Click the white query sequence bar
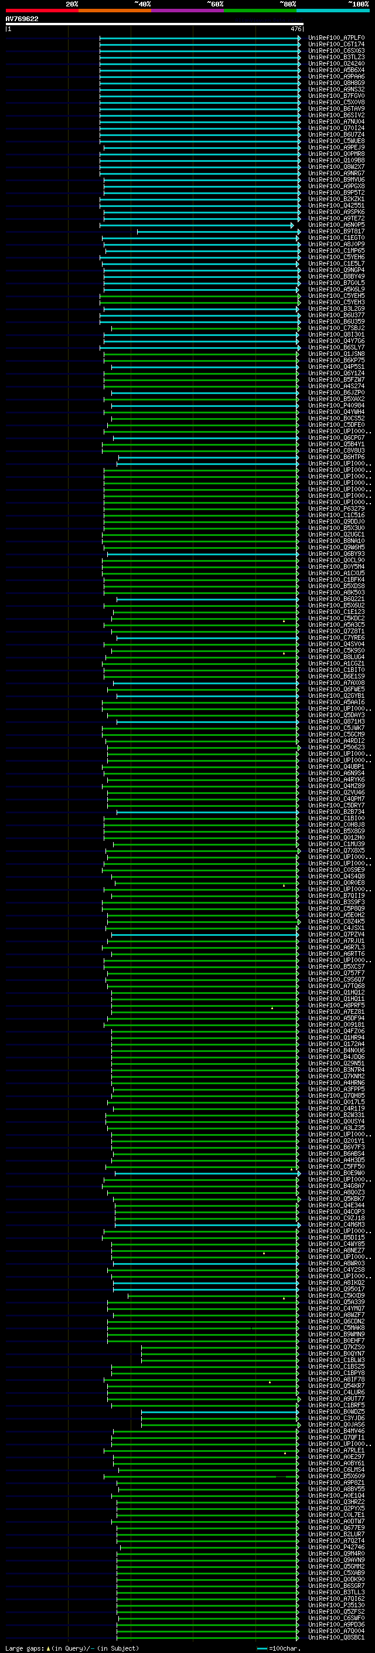 (x=155, y=23)
